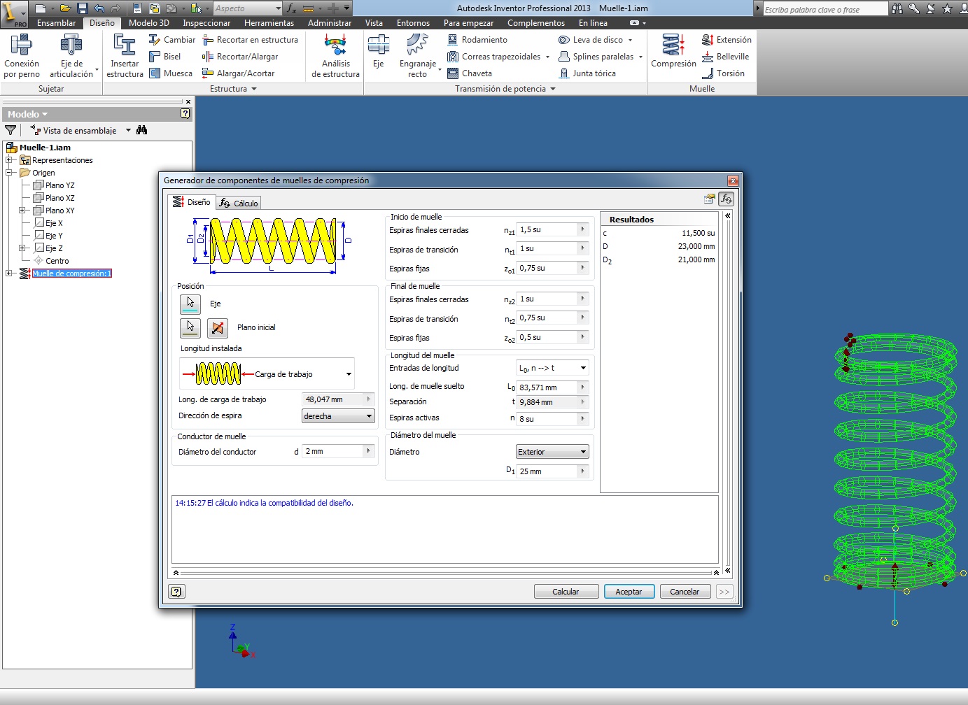Open the Chaveta generator
968x705 pixels.
(x=470, y=73)
